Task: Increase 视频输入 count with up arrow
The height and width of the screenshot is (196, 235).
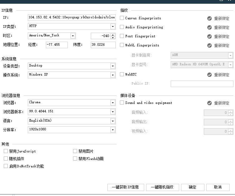Action: (x=231, y=130)
